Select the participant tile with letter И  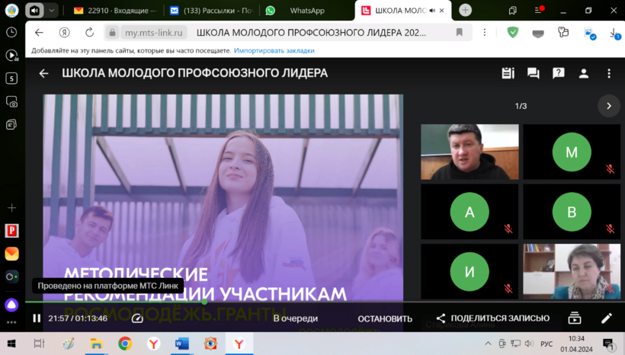[470, 271]
